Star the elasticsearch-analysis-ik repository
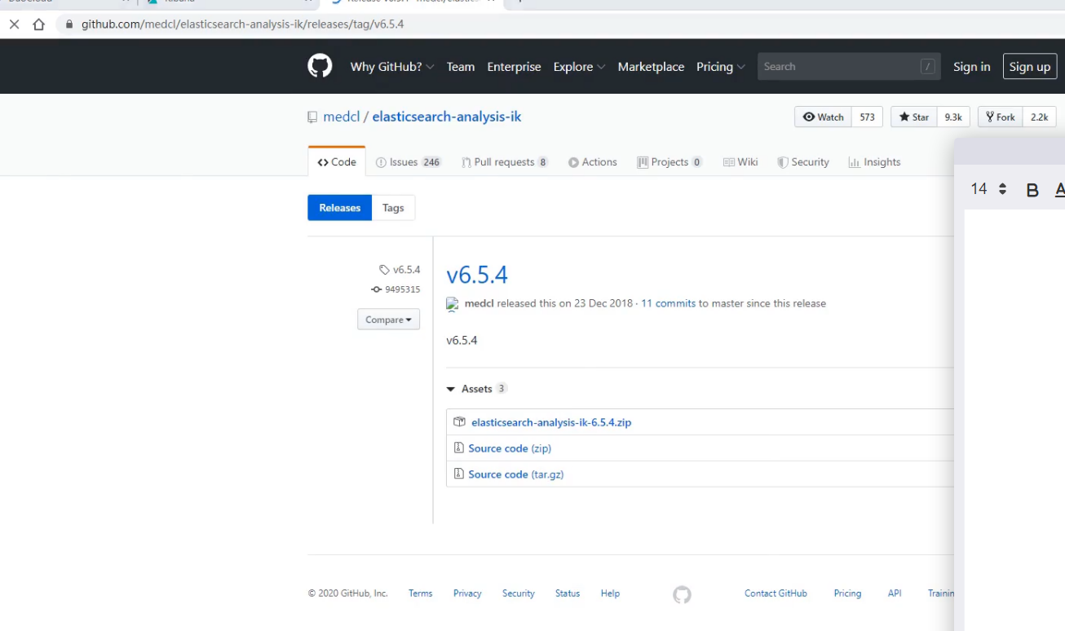 (x=914, y=117)
